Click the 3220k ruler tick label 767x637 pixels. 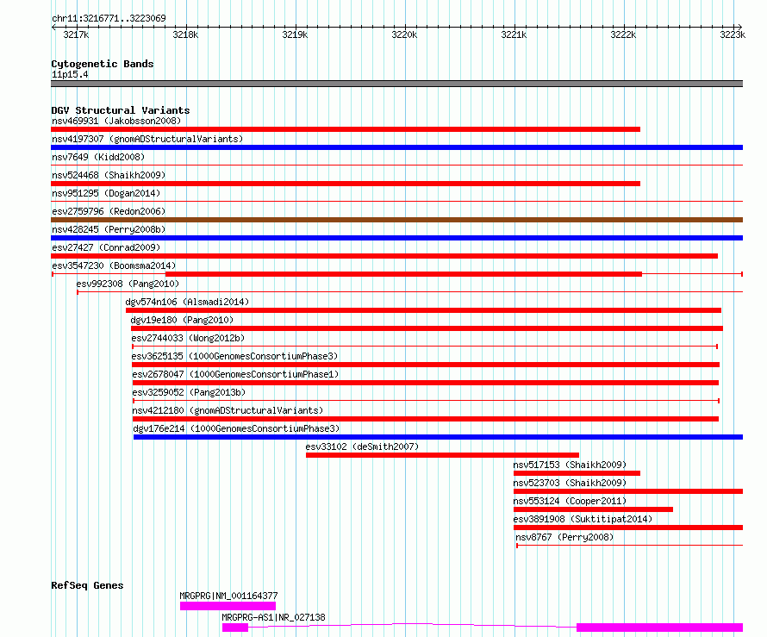[404, 34]
